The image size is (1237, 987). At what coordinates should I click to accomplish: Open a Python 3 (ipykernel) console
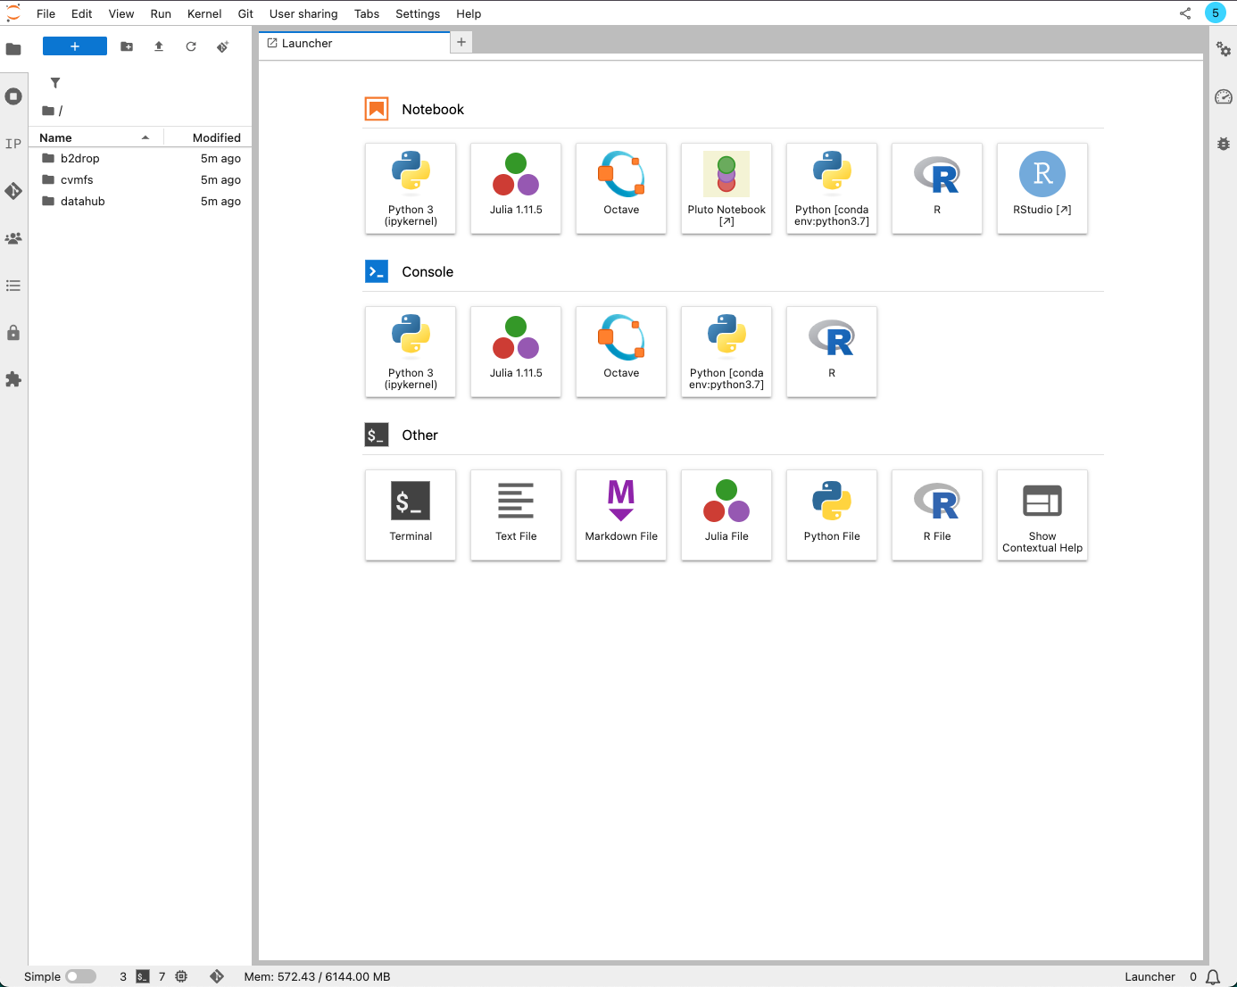[411, 352]
